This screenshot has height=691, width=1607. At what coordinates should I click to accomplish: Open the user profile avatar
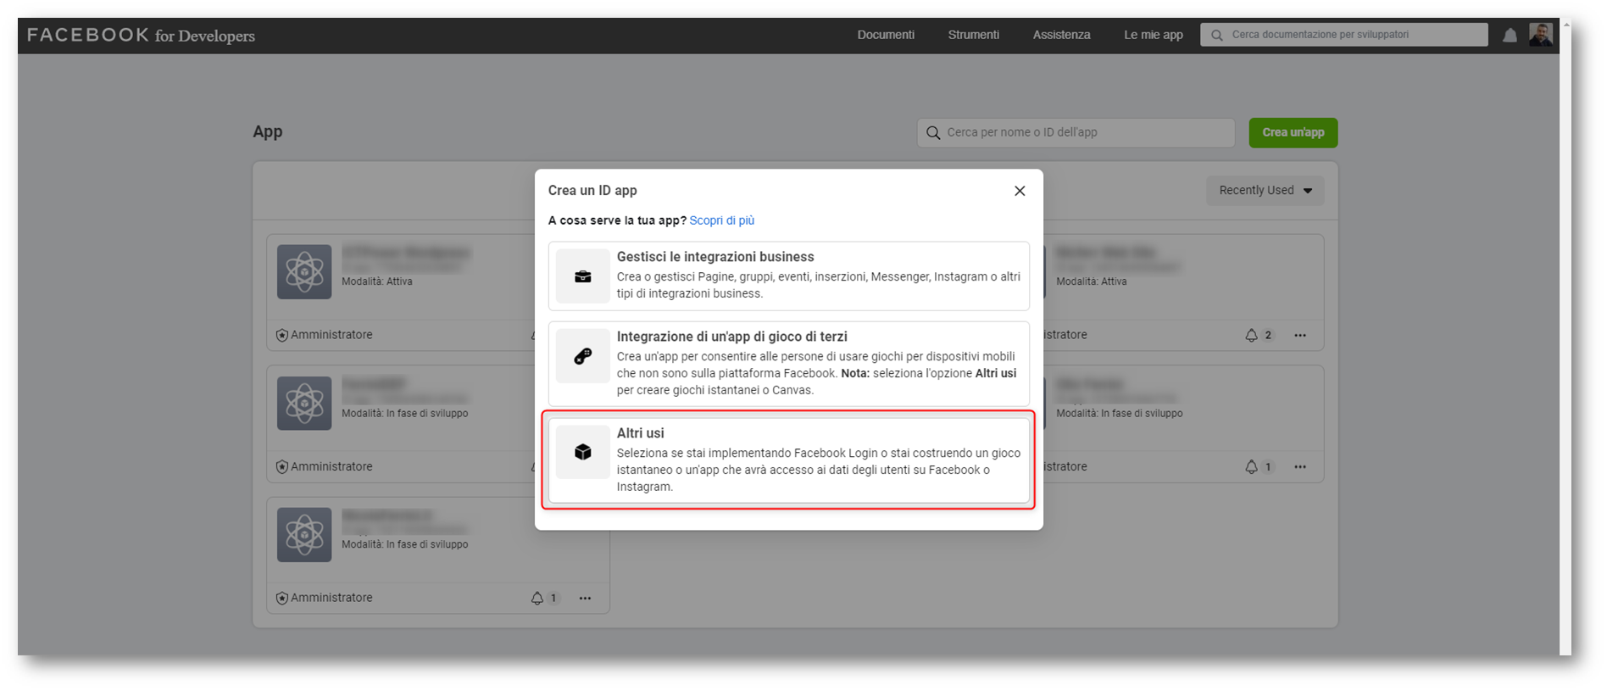[x=1541, y=34]
